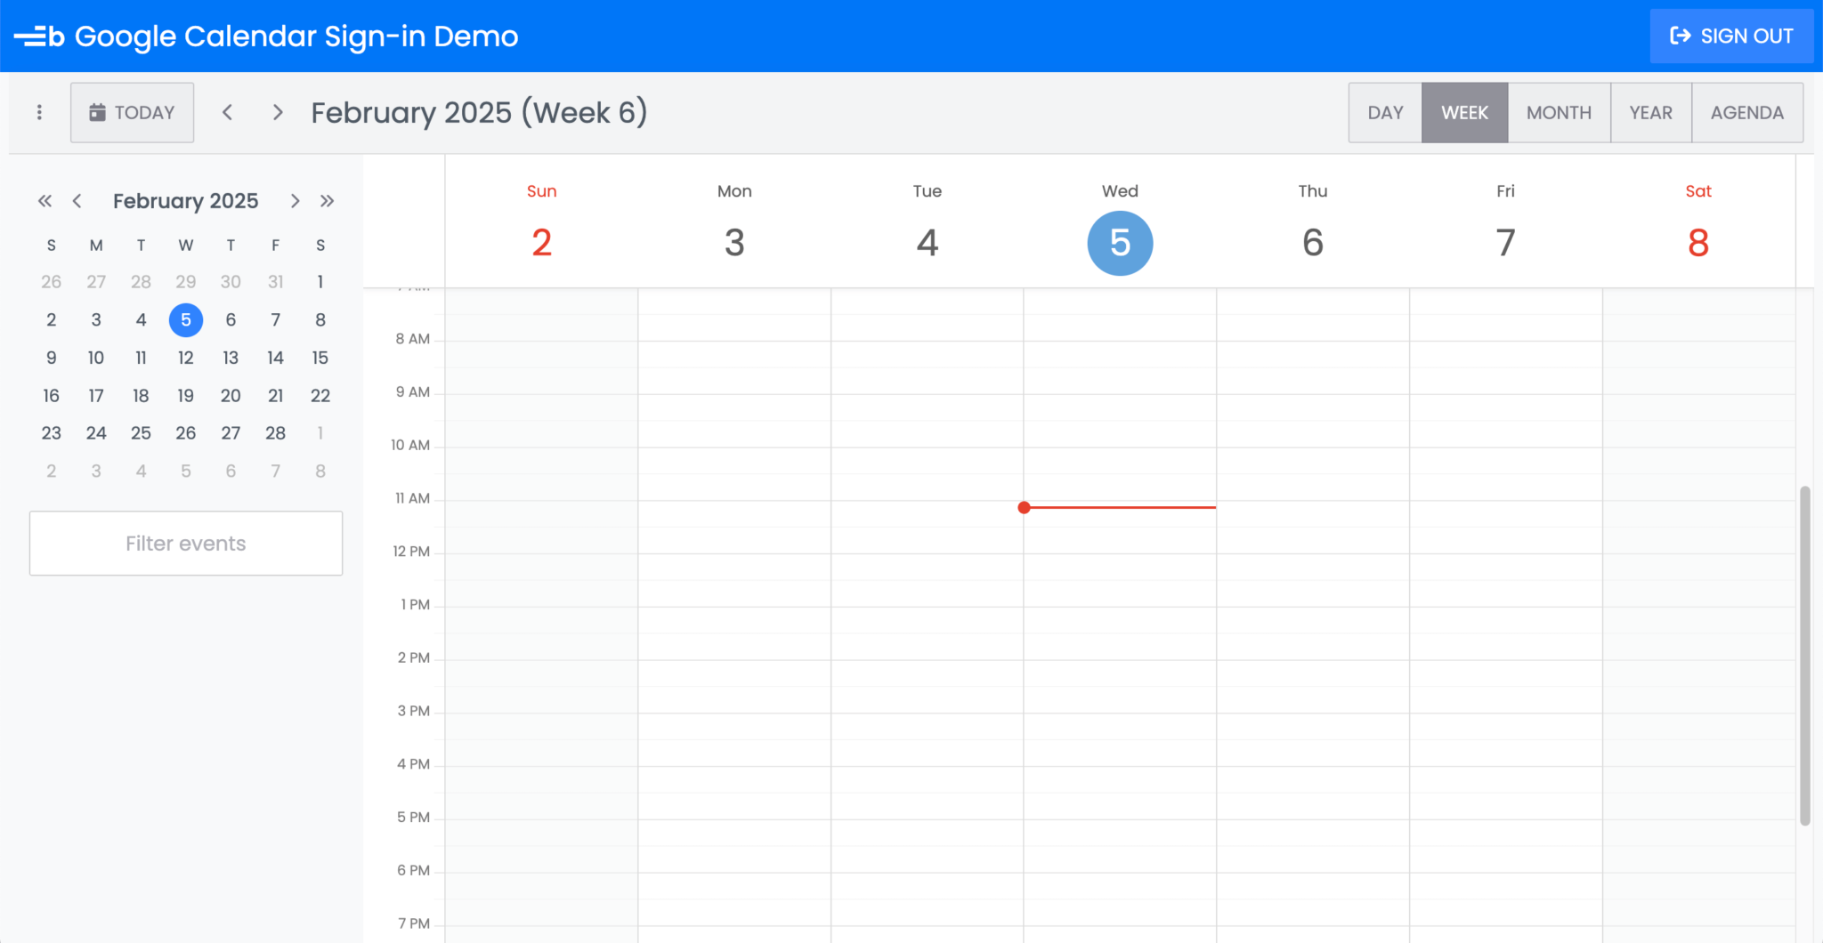Open the three-dot options menu

coord(39,112)
